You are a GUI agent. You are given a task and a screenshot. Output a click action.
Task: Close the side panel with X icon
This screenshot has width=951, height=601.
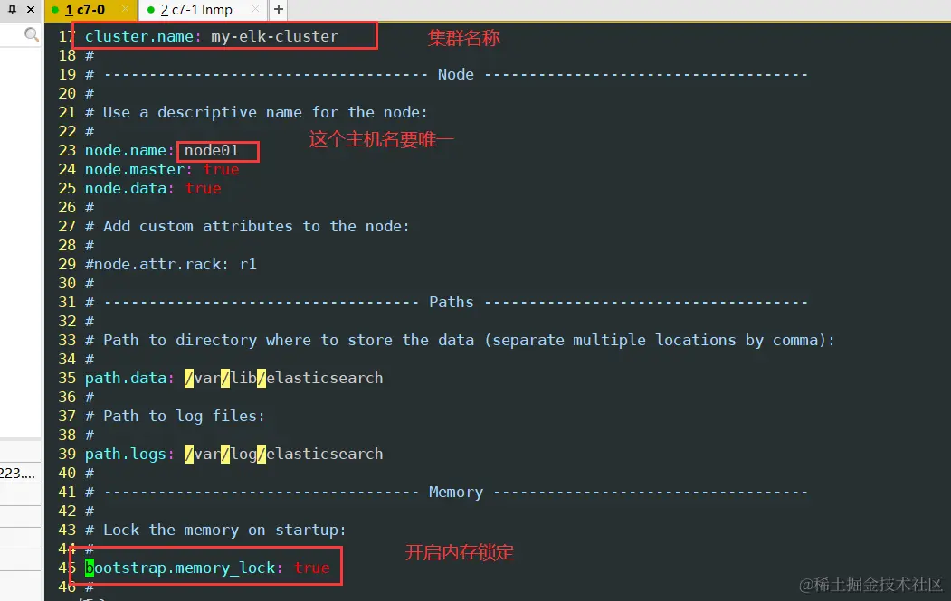pos(31,10)
